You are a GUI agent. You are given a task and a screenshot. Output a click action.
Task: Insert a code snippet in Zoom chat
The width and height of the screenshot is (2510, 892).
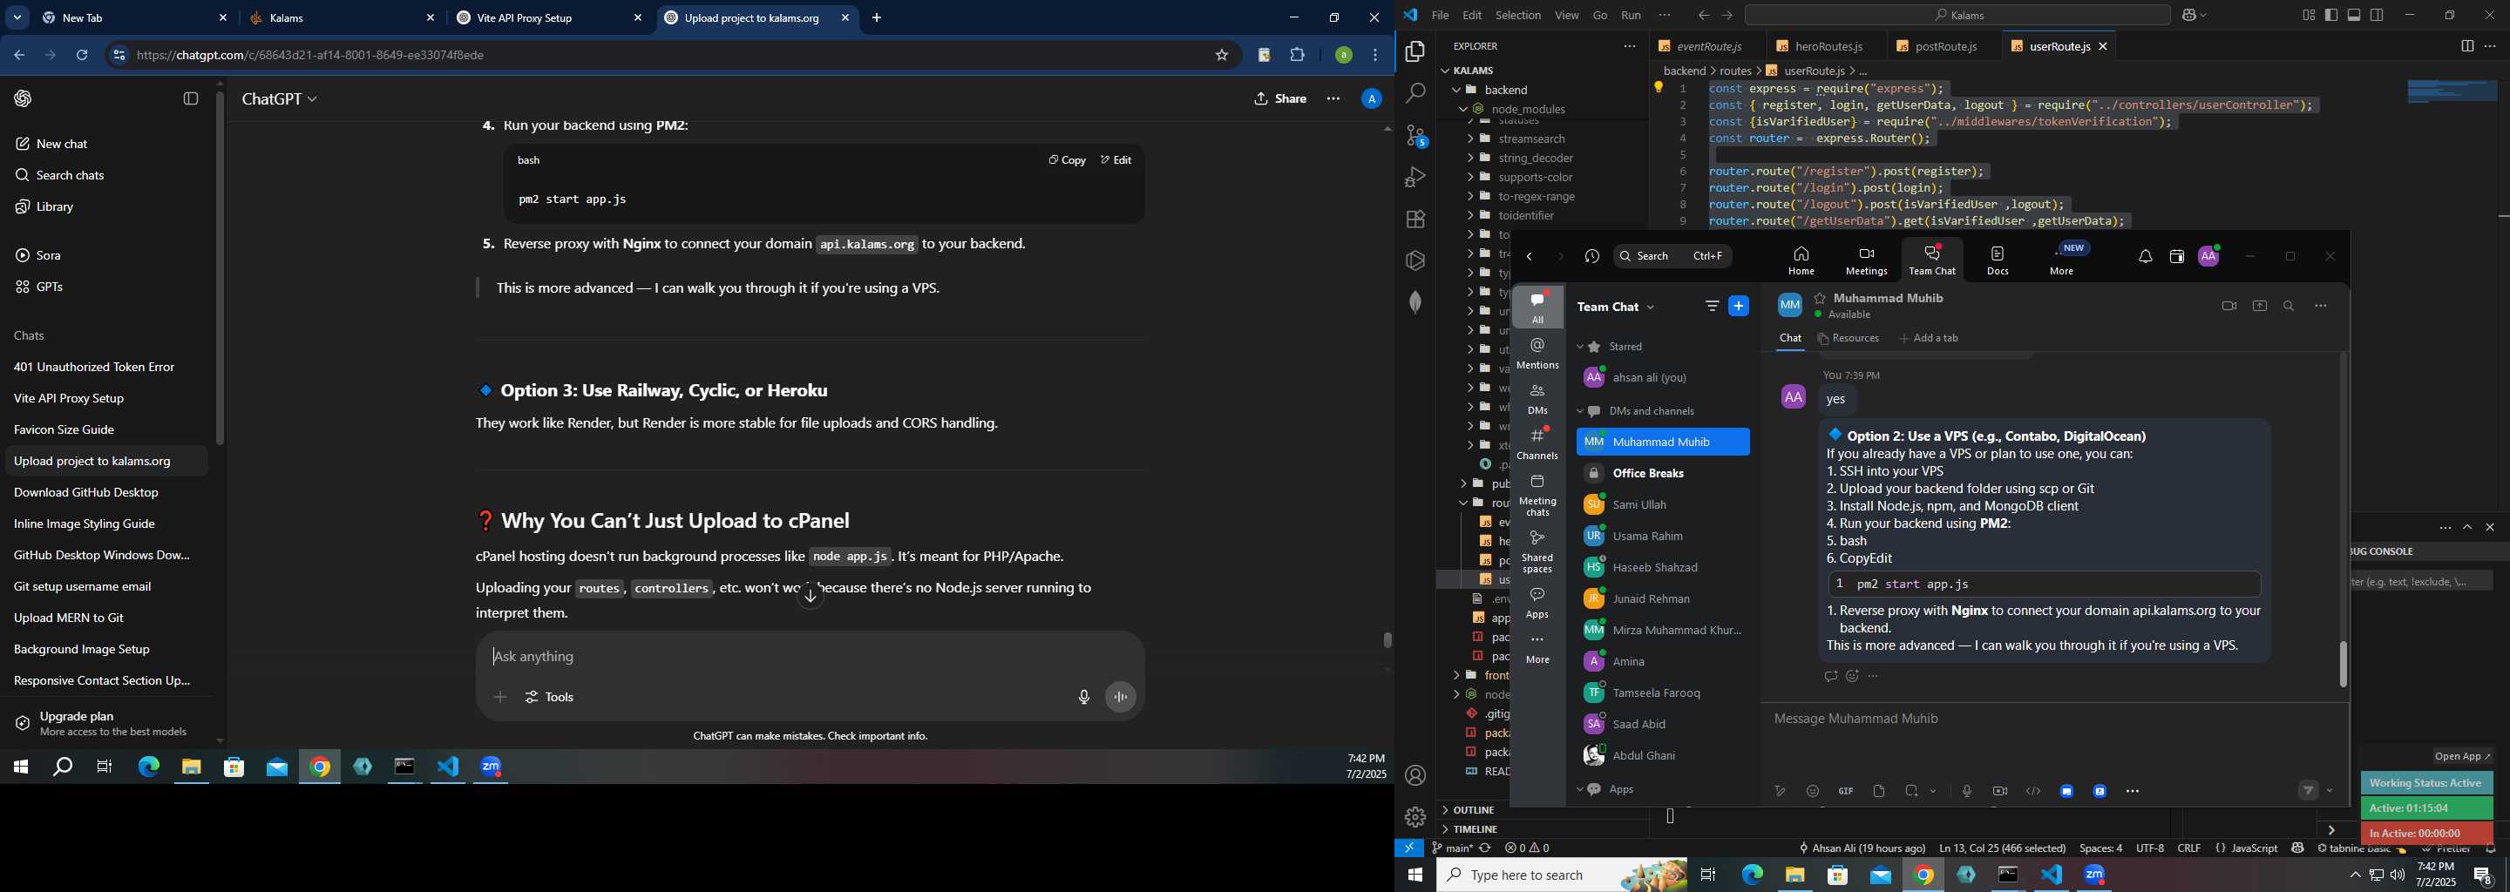(x=2032, y=791)
